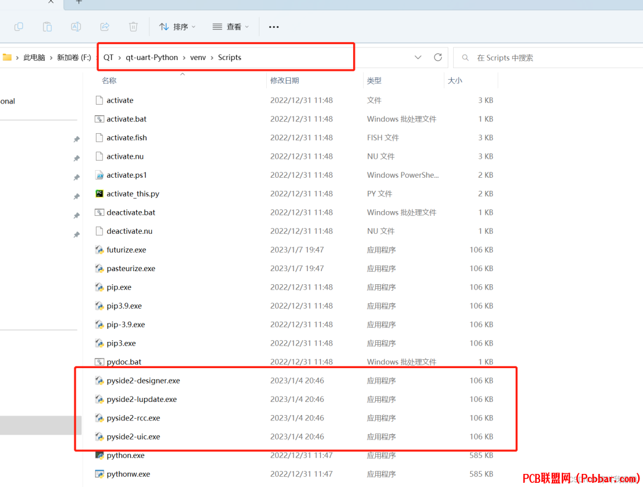
Task: Expand chevron after venv in breadcrumb
Action: click(x=212, y=58)
